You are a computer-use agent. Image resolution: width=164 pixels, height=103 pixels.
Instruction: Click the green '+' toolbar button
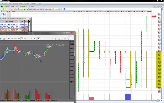pyautogui.click(x=7, y=9)
